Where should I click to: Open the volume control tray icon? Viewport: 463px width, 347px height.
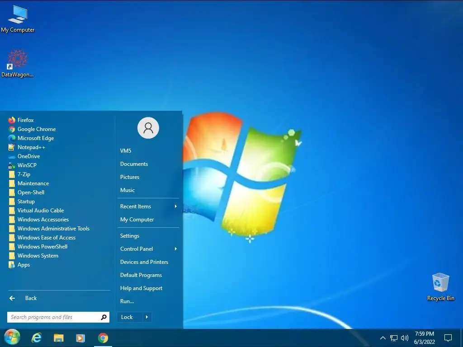(405, 338)
